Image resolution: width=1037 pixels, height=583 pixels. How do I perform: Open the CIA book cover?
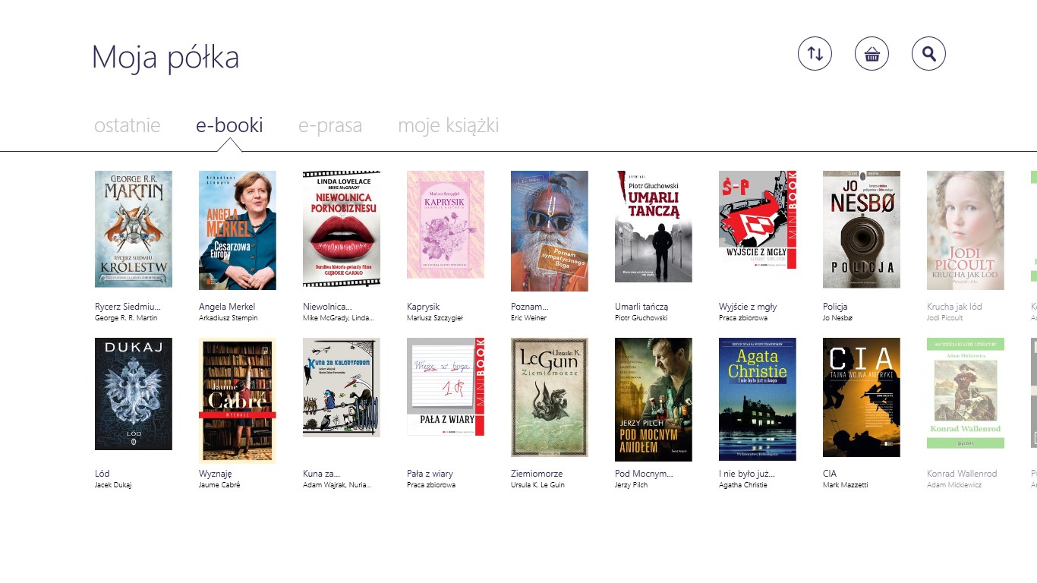[862, 397]
